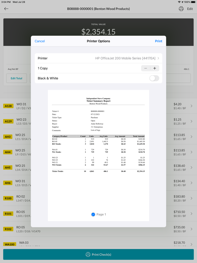Select the yellow AH3 tag
Screen dimensions: 197x263
coord(8,137)
